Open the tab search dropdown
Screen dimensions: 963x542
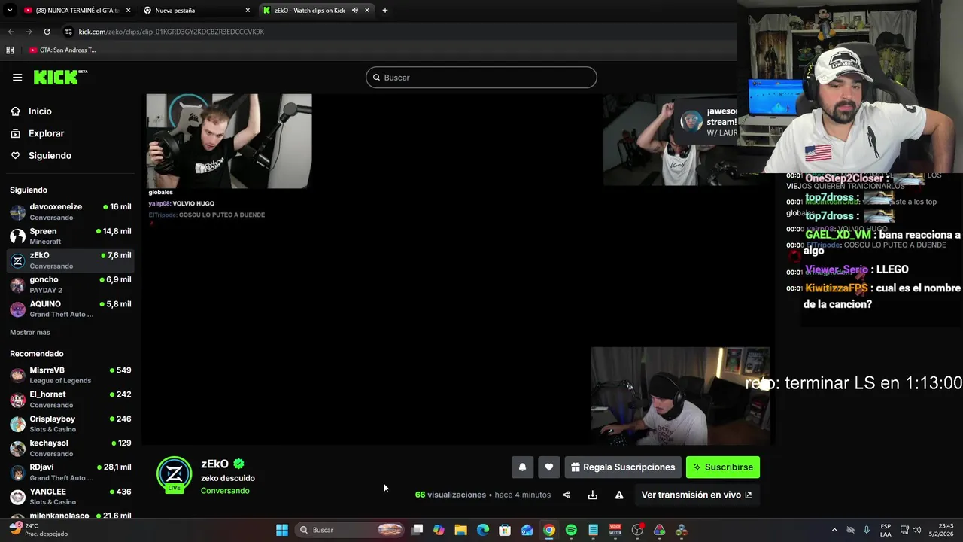tap(10, 11)
